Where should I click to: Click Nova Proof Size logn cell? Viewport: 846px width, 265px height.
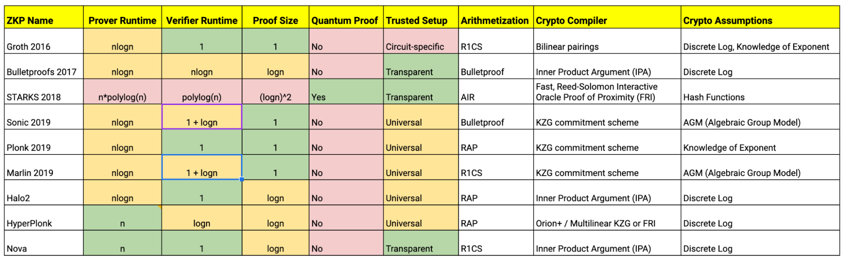[x=276, y=243]
